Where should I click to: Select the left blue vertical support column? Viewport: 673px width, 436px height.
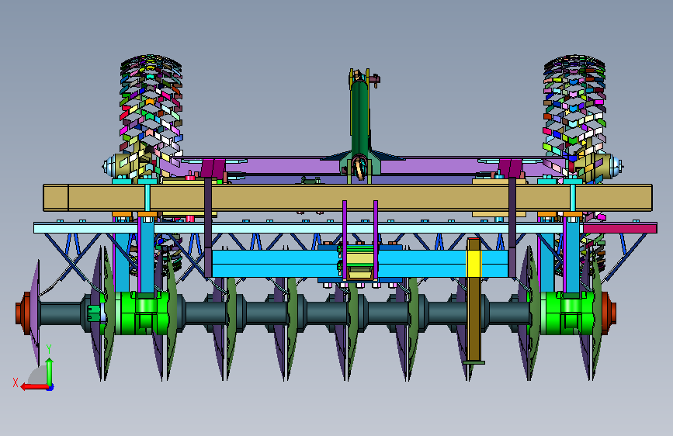coord(147,255)
